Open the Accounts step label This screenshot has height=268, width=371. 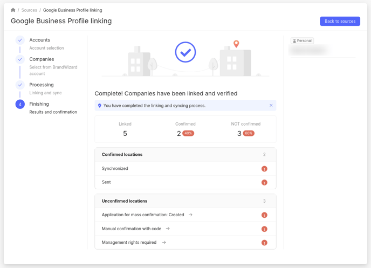coord(39,40)
